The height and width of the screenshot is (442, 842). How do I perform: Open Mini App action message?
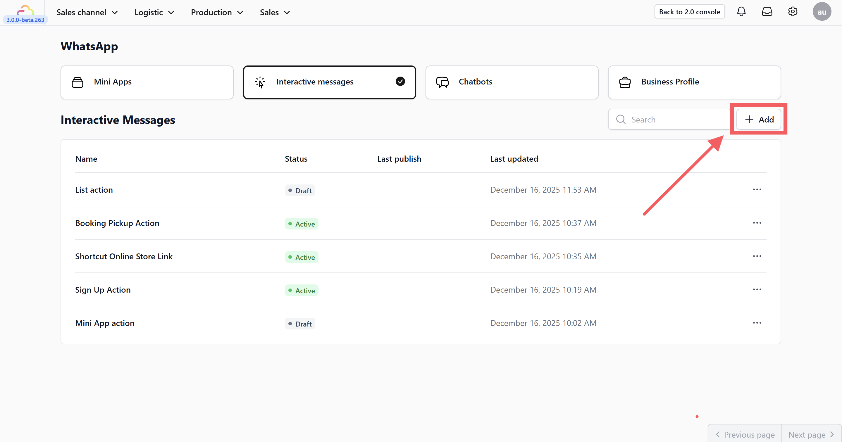pos(105,323)
